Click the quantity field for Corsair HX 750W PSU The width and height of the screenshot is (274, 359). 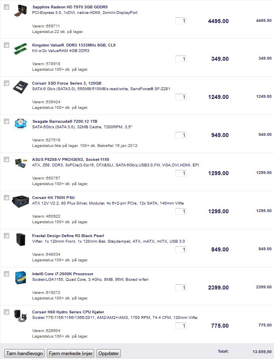tap(181, 212)
